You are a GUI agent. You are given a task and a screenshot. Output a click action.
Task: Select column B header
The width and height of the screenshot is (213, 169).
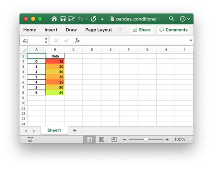pyautogui.click(x=55, y=49)
